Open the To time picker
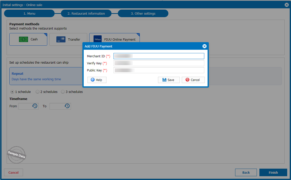Screen dimensions: 291x180 click(x=67, y=106)
